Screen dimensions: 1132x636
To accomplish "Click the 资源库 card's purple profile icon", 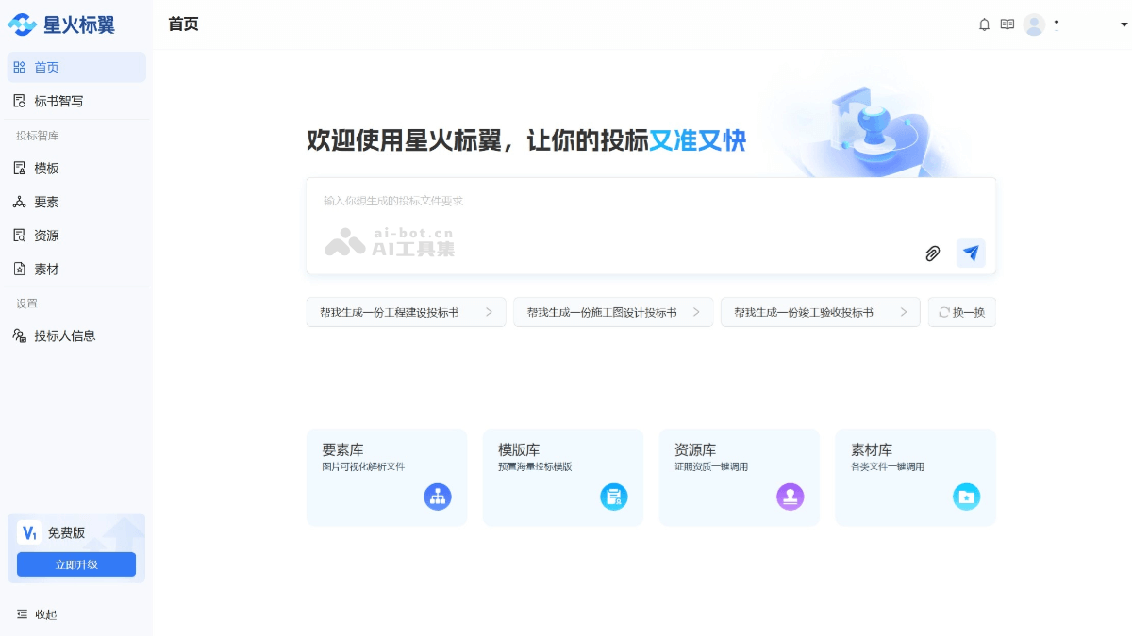I will (791, 497).
